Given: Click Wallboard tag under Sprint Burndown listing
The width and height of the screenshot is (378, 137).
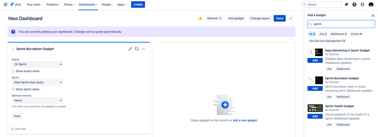Looking at the screenshot, I should click(x=343, y=97).
